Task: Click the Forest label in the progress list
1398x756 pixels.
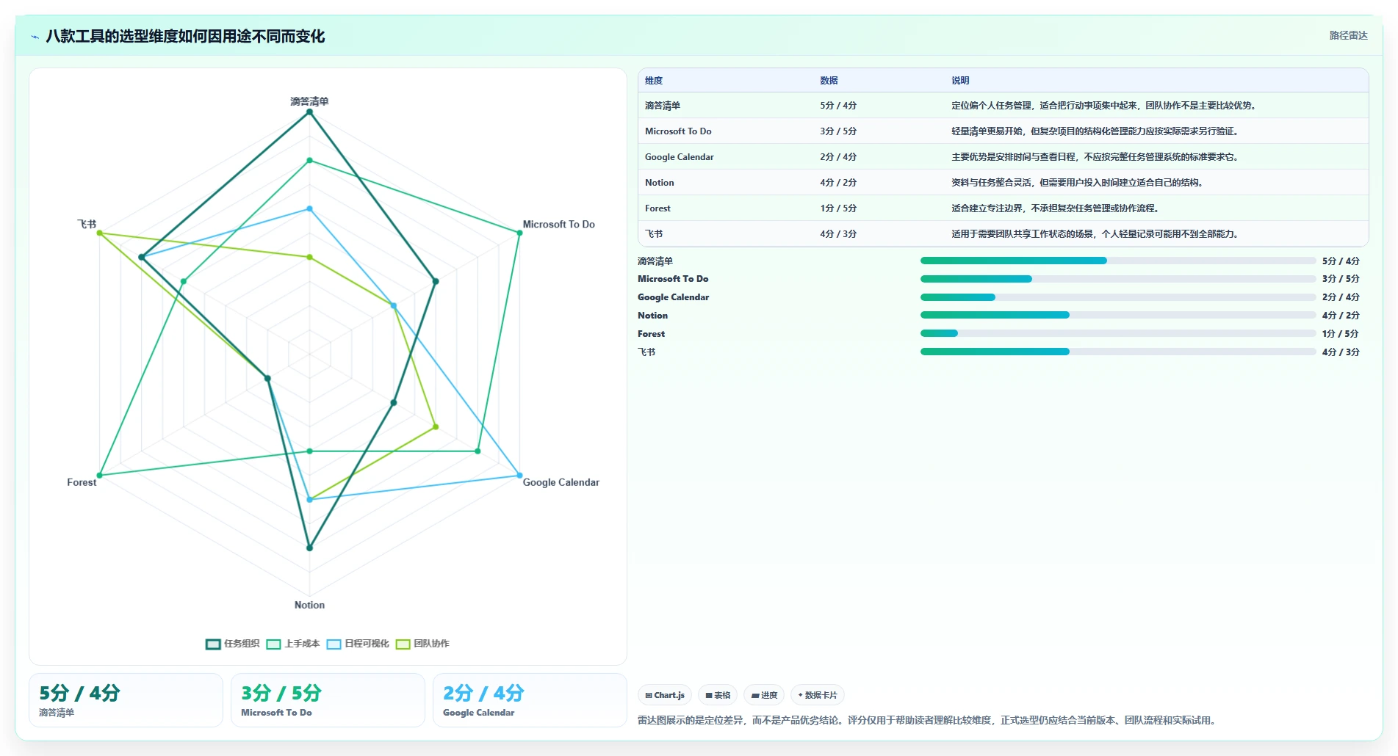Action: (x=651, y=334)
